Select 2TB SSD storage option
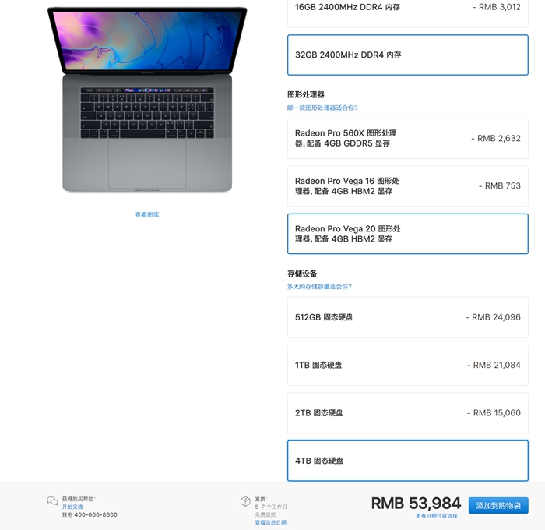The width and height of the screenshot is (545, 530). 408,413
